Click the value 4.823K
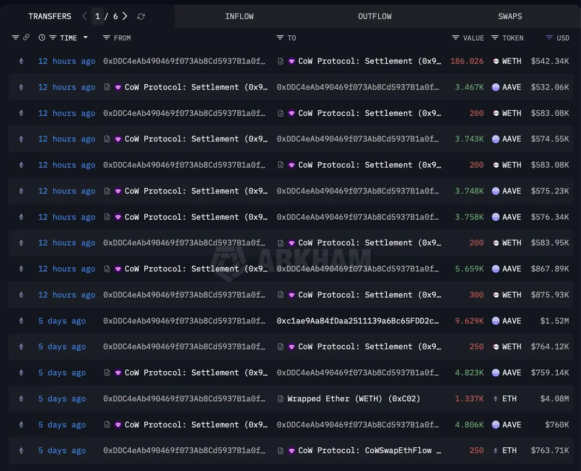The width and height of the screenshot is (581, 471). pyautogui.click(x=469, y=373)
